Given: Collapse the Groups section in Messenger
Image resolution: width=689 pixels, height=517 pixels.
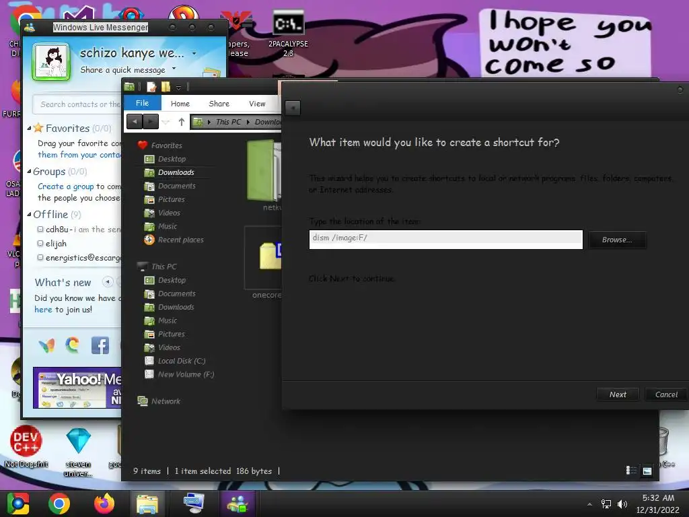Looking at the screenshot, I should tap(29, 172).
